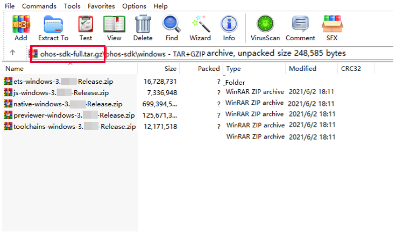Open the Options menu
Viewport: 396px width, 232px height.
click(134, 6)
